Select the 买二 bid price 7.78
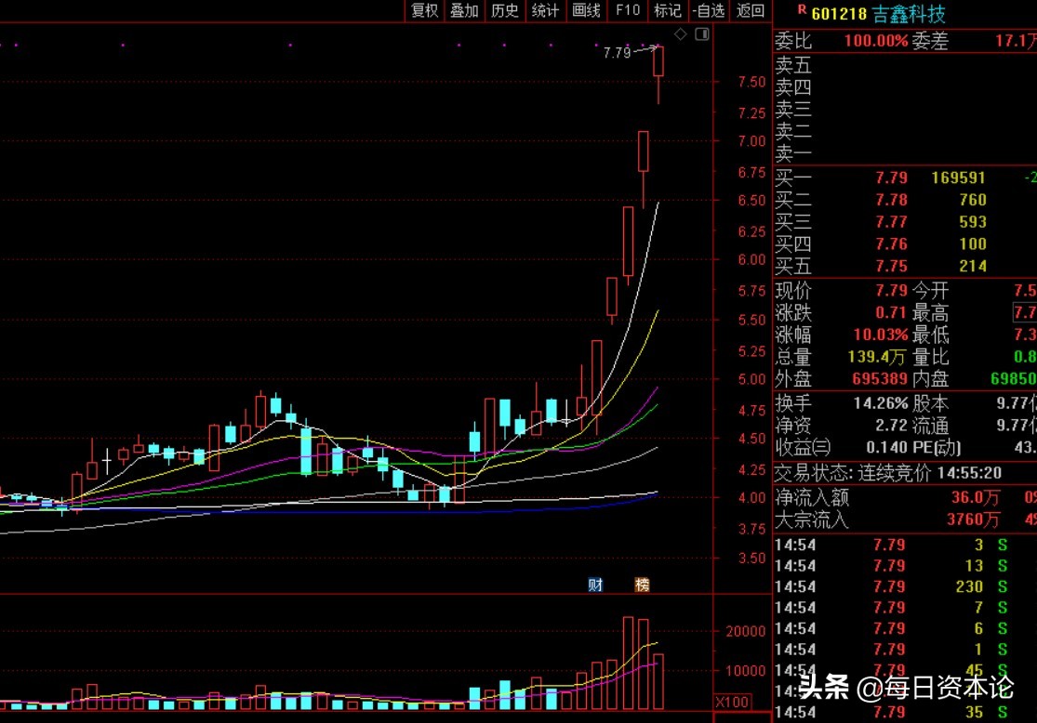This screenshot has height=723, width=1037. [x=892, y=200]
